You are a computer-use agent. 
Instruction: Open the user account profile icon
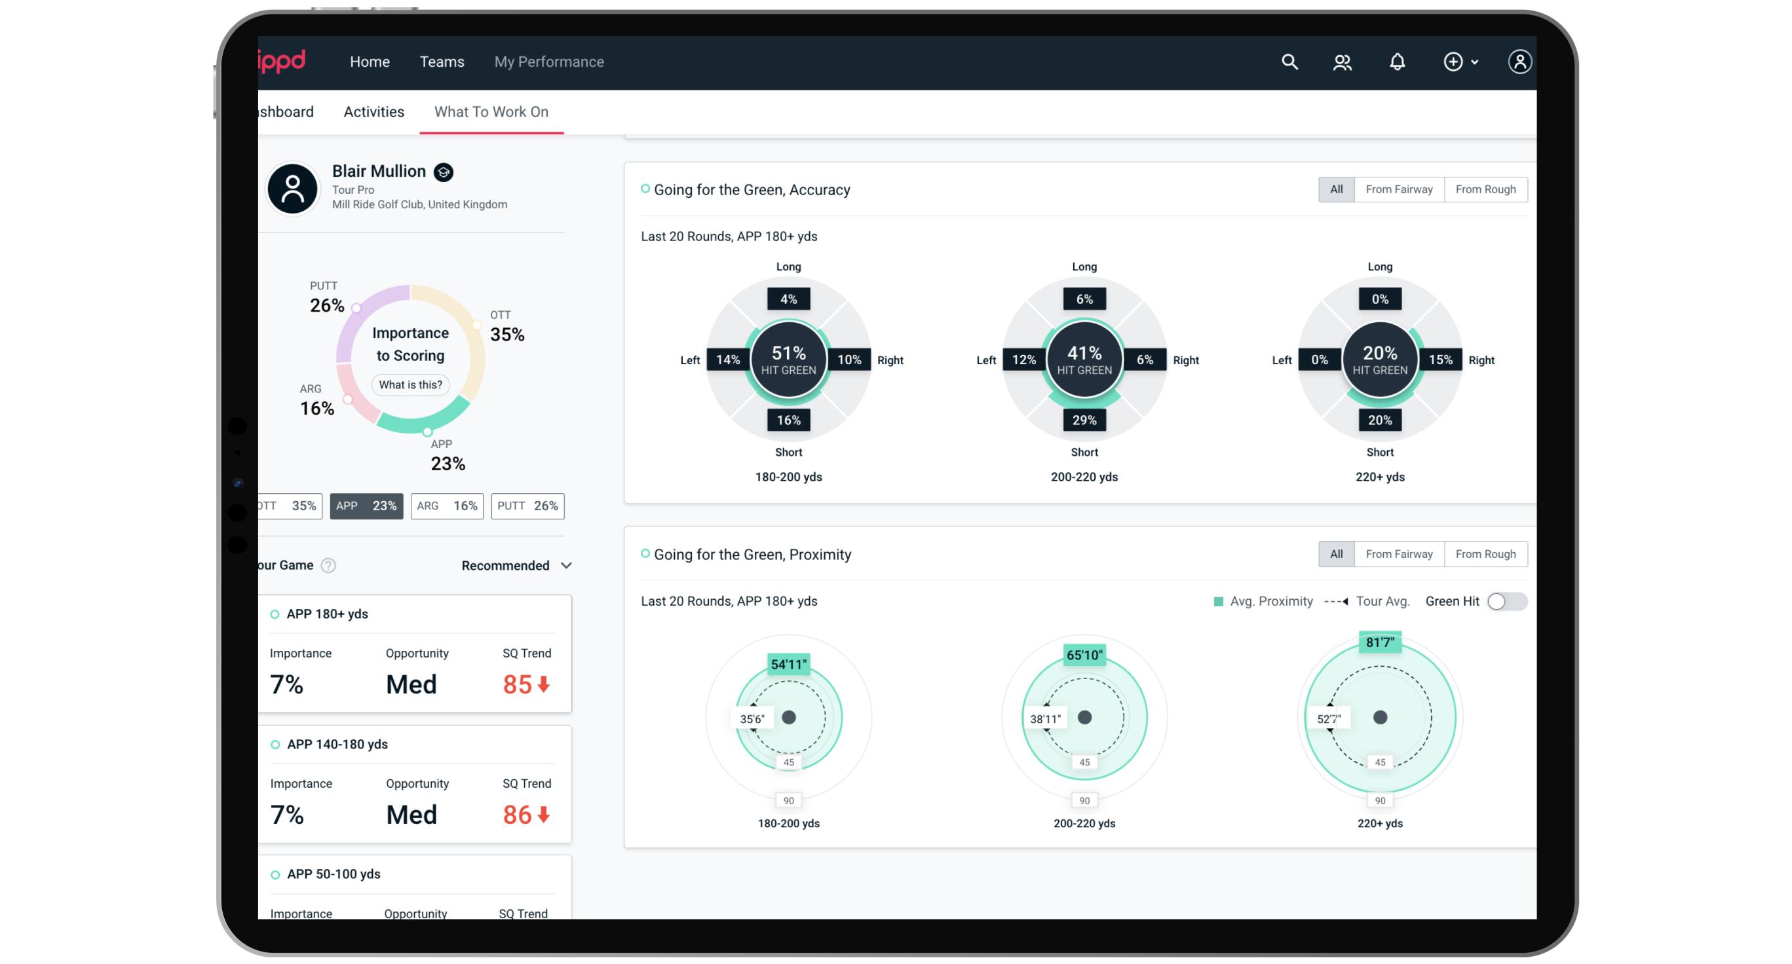click(x=1519, y=62)
